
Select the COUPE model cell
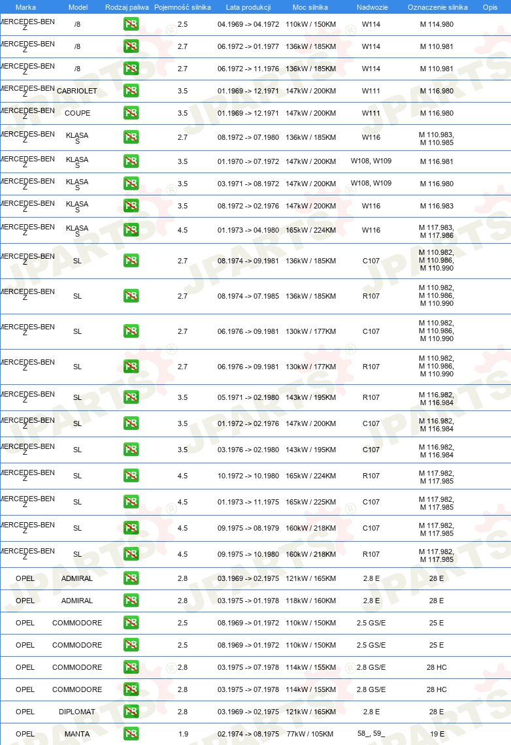click(x=77, y=113)
